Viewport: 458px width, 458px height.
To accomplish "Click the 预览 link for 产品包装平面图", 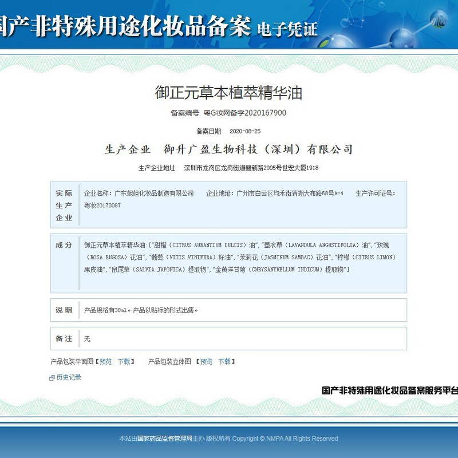I will [105, 362].
